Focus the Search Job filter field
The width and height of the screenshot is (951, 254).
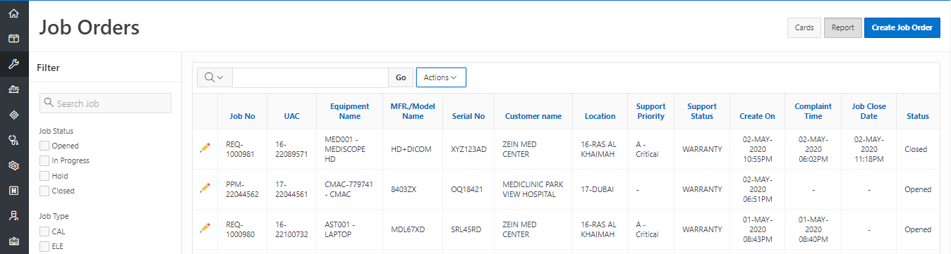105,103
